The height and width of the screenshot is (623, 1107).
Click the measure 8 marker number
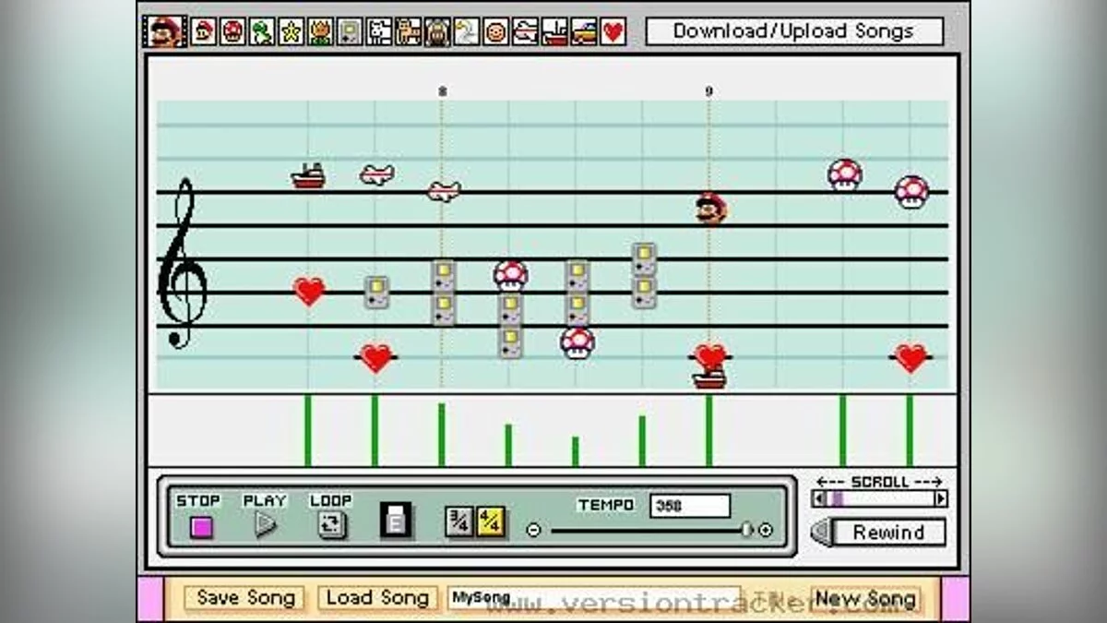point(442,91)
